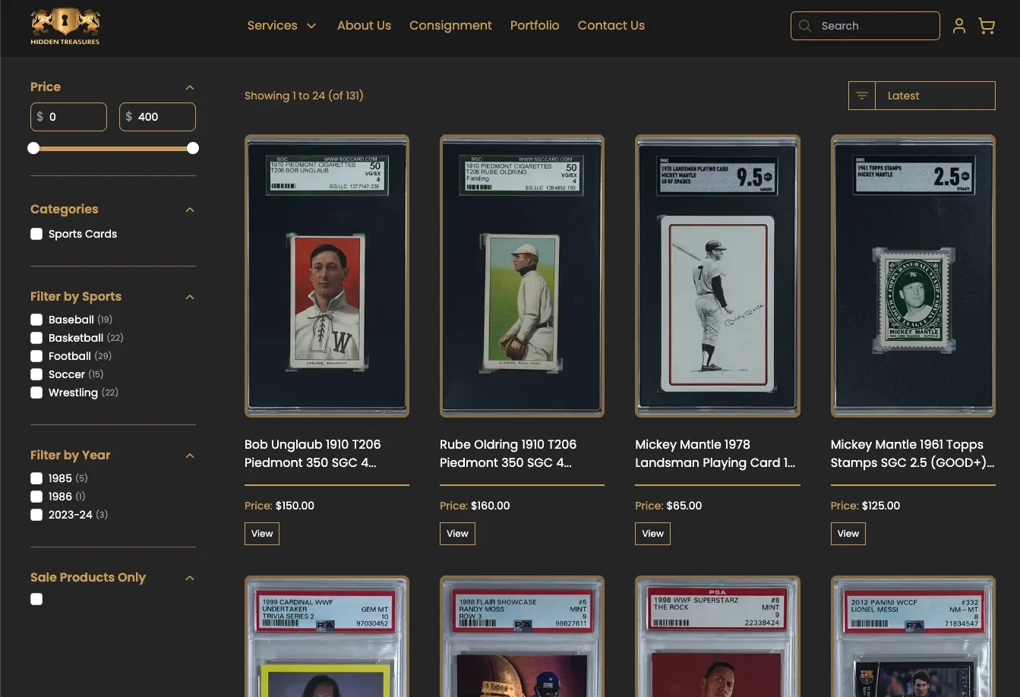Open the Latest sort dropdown
This screenshot has width=1020, height=697.
click(x=936, y=96)
